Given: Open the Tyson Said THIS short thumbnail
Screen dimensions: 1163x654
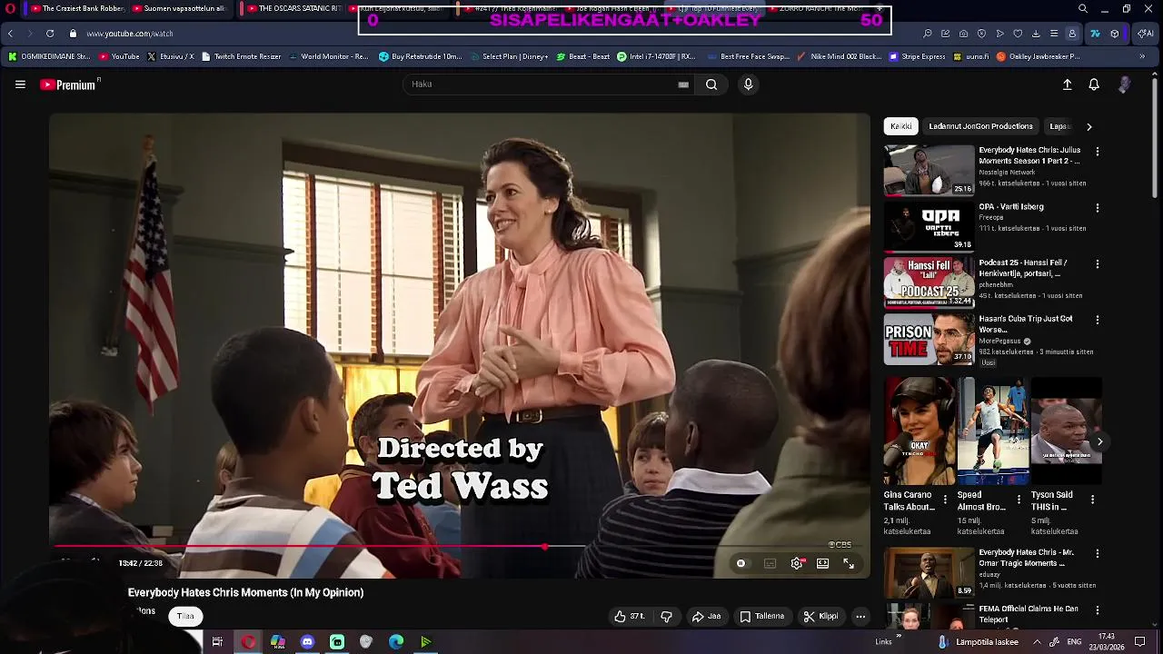Looking at the screenshot, I should 1066,432.
